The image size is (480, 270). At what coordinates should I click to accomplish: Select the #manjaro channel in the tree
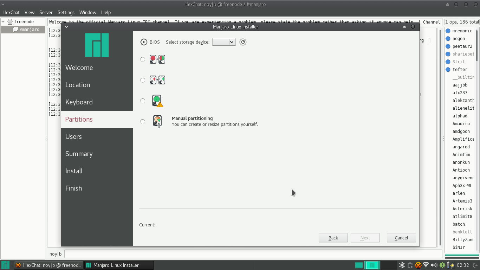coord(23,30)
